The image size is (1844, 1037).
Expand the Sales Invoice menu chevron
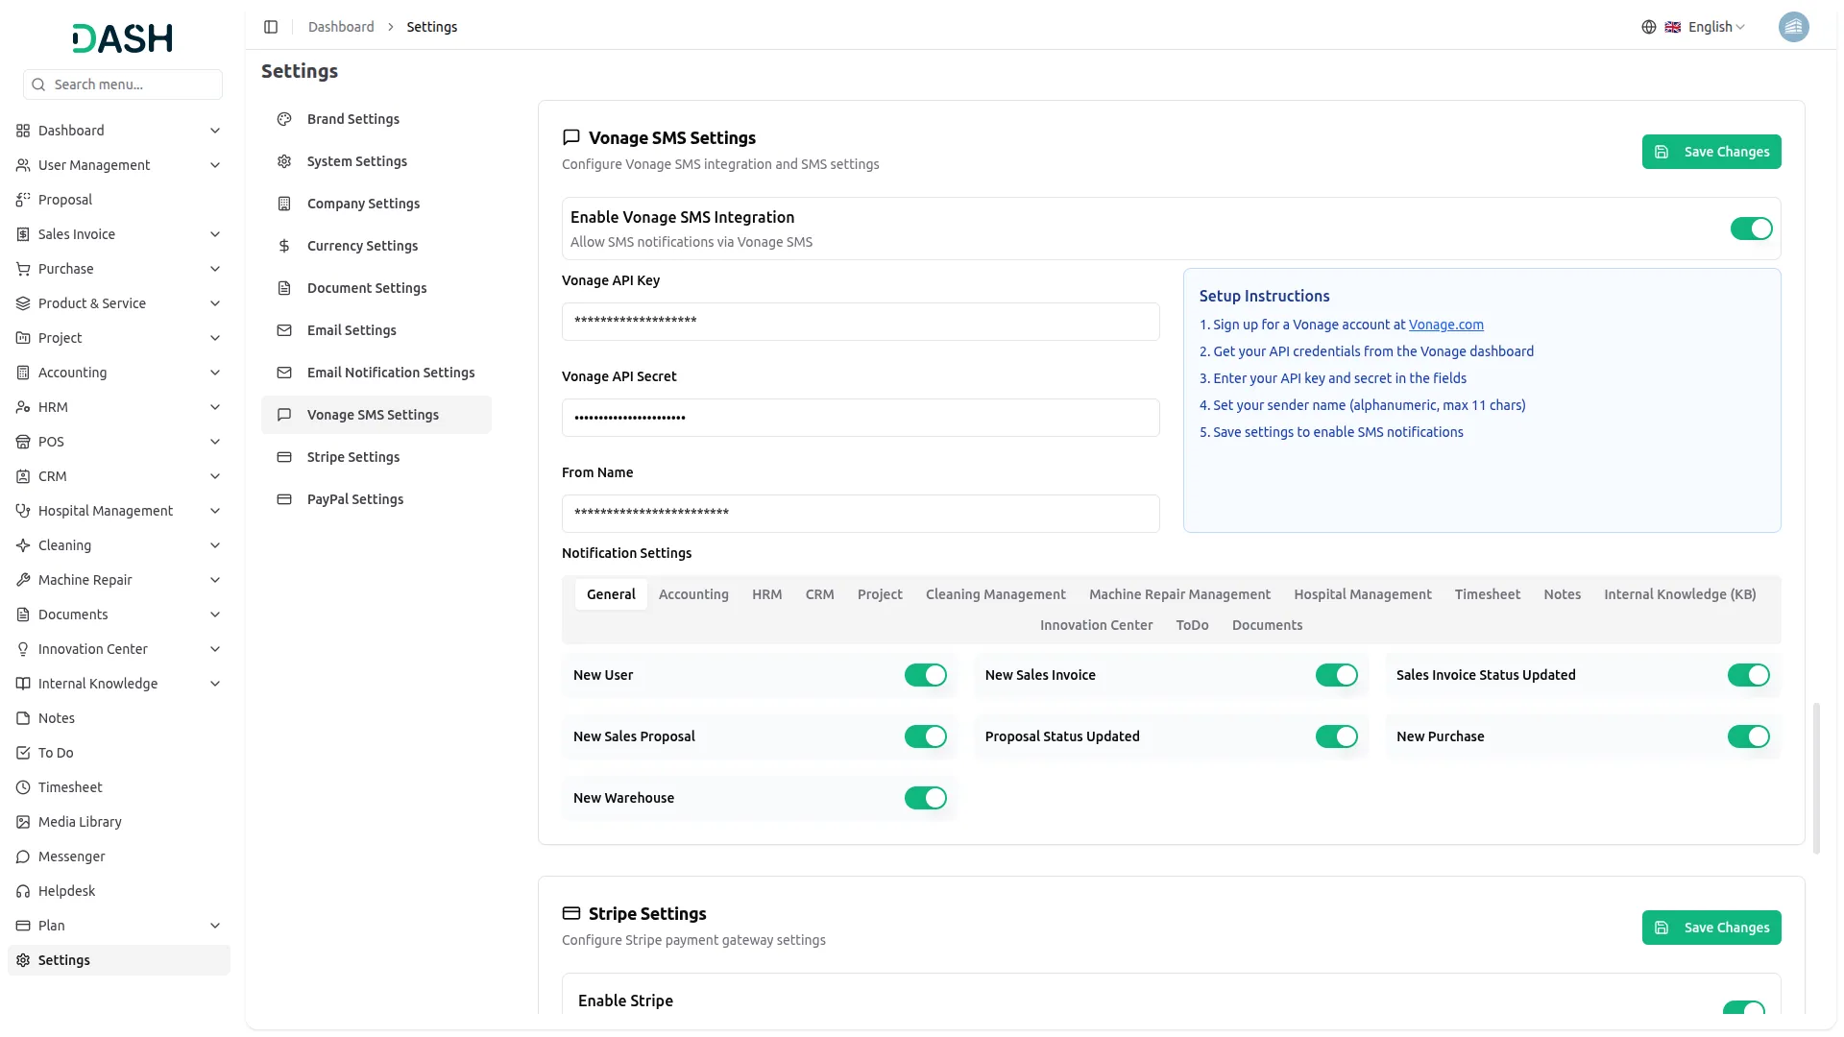(215, 234)
